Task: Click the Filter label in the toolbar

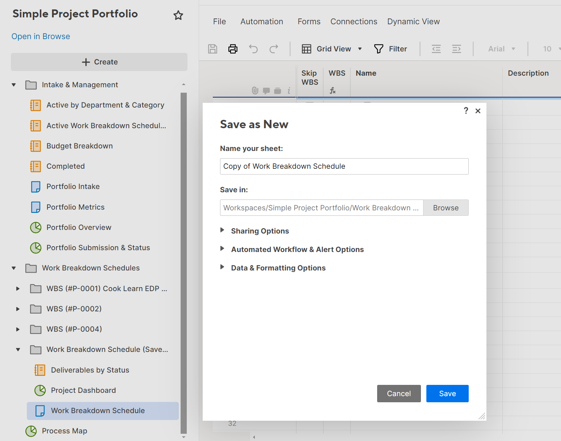Action: tap(398, 49)
